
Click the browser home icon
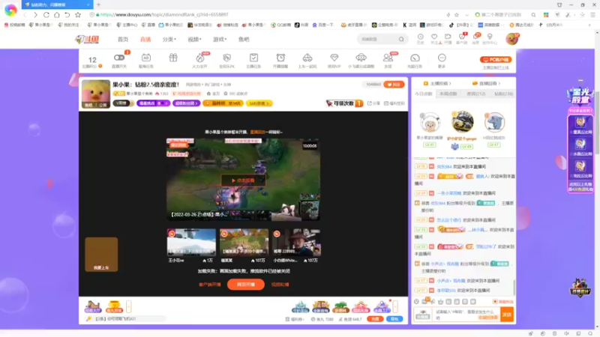tap(57, 15)
